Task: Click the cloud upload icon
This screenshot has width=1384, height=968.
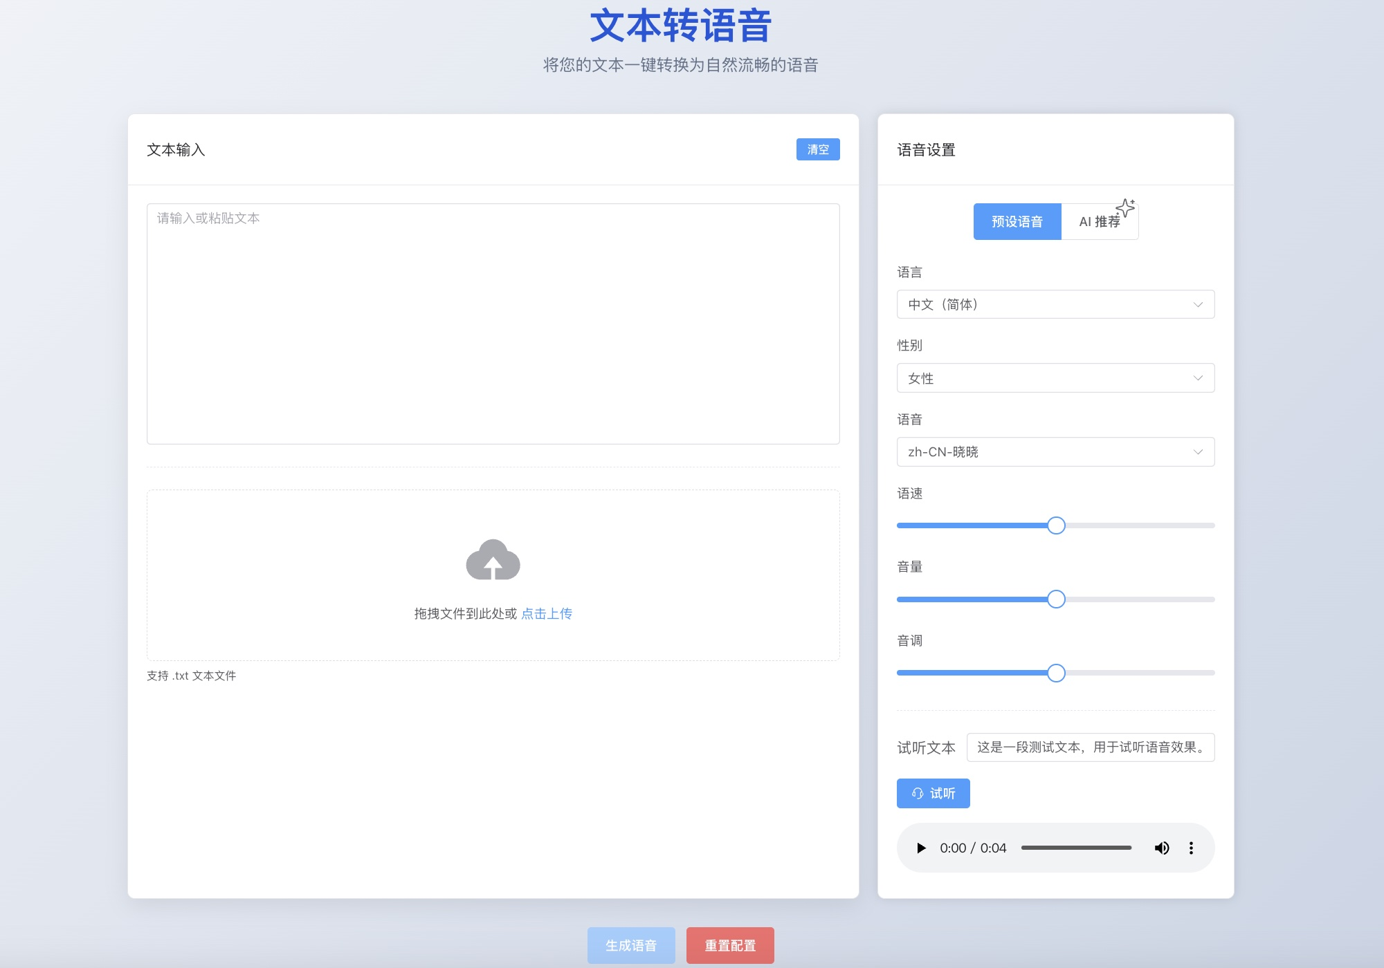Action: (x=493, y=560)
